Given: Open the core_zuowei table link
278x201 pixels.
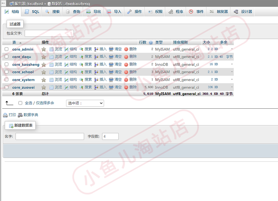Looking at the screenshot, I should point(23,87).
